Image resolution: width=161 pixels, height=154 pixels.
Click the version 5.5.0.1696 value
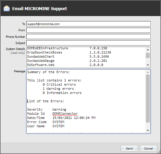[99, 56]
